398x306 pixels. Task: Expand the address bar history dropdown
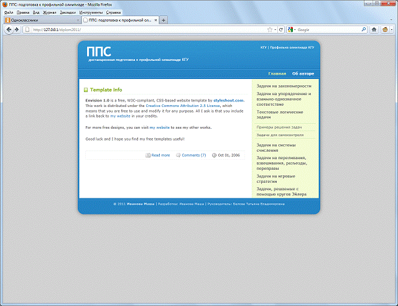tap(275, 29)
